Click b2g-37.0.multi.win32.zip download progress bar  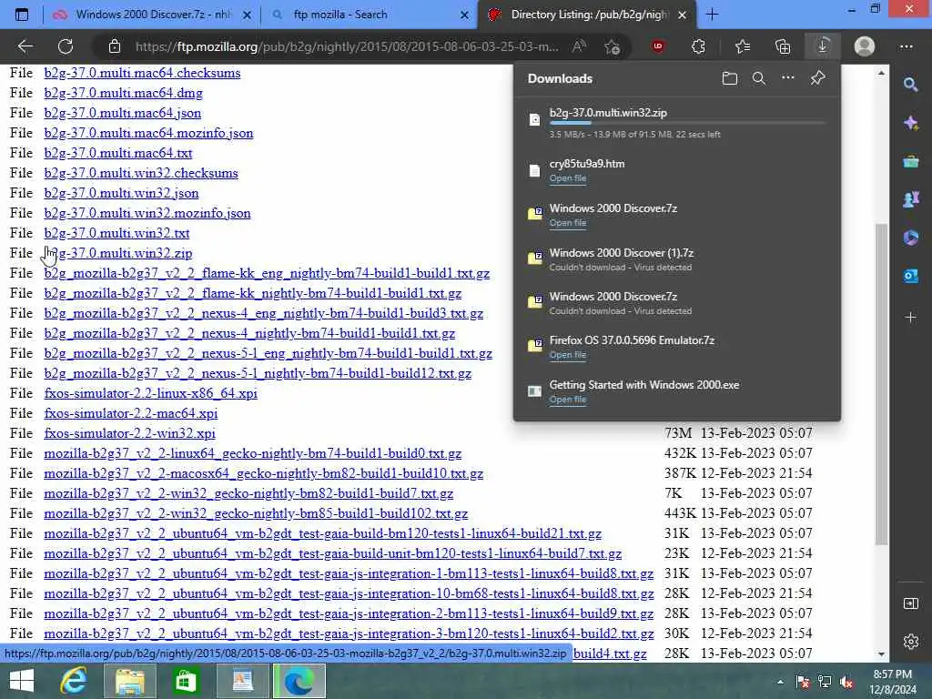click(687, 123)
